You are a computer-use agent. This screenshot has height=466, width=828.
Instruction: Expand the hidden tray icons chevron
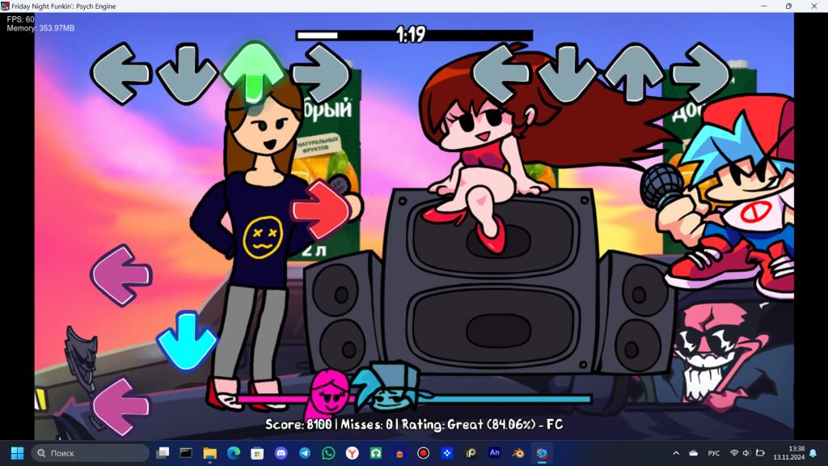pyautogui.click(x=676, y=453)
